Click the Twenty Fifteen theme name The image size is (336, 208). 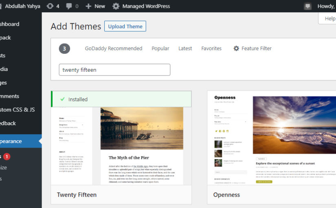[x=77, y=195]
